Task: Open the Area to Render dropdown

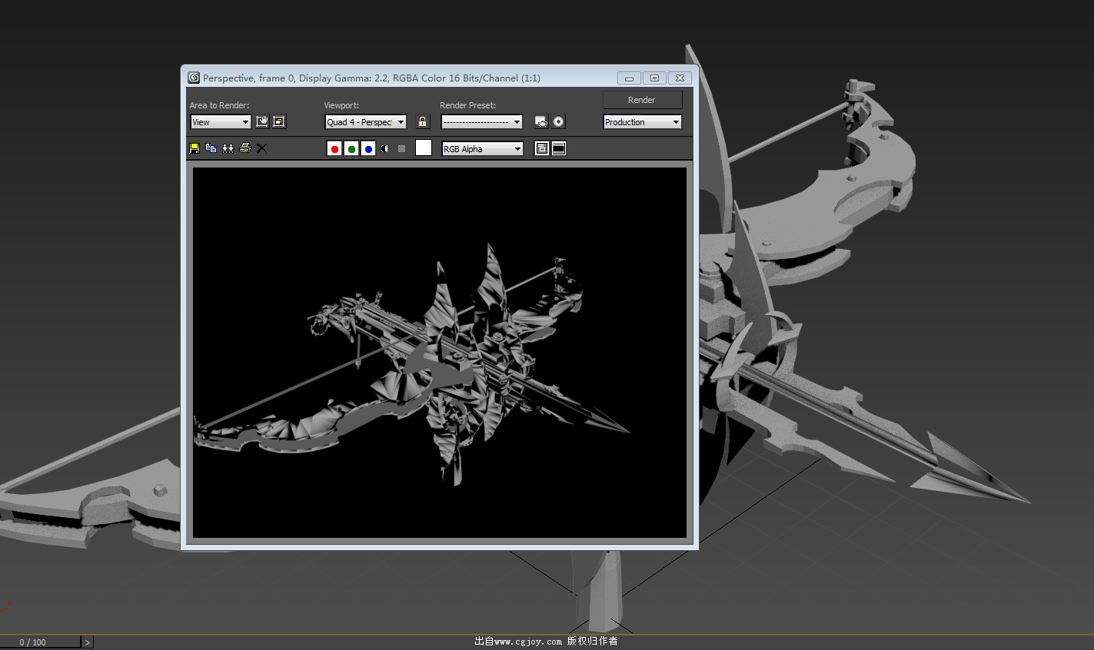Action: (221, 122)
